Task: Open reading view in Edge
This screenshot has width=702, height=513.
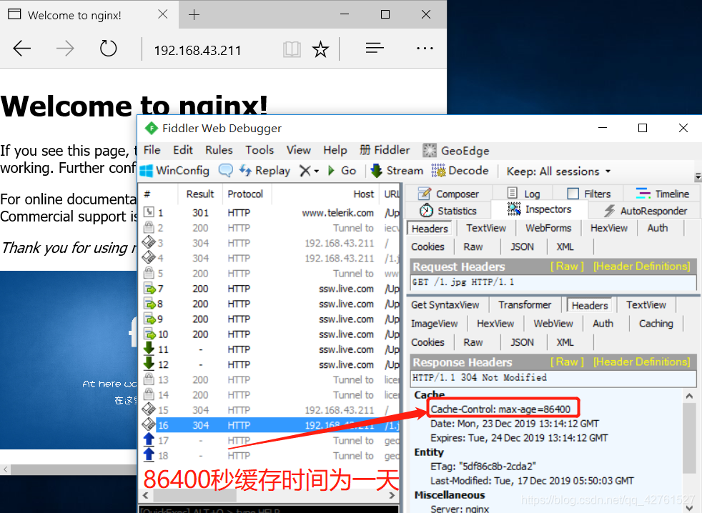Action: pos(292,49)
